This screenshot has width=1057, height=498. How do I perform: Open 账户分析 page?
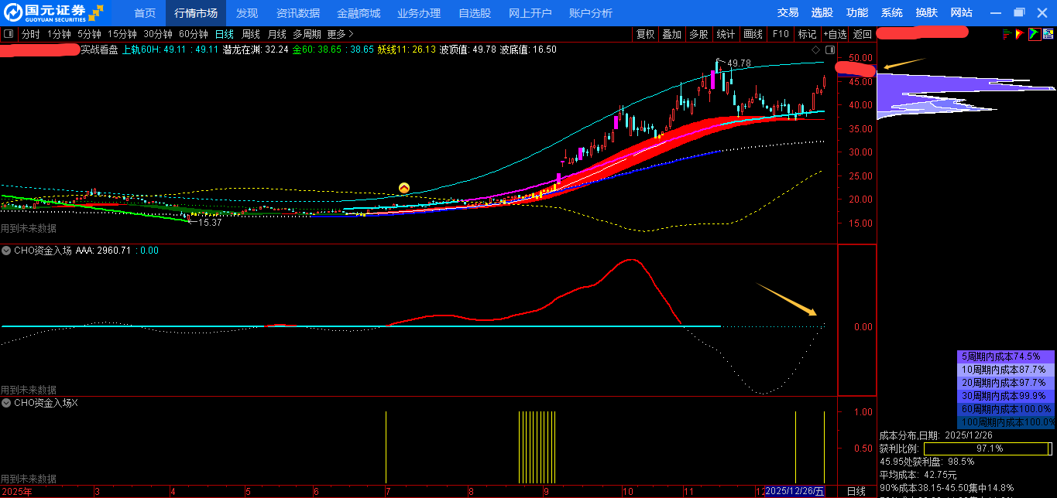(x=591, y=13)
